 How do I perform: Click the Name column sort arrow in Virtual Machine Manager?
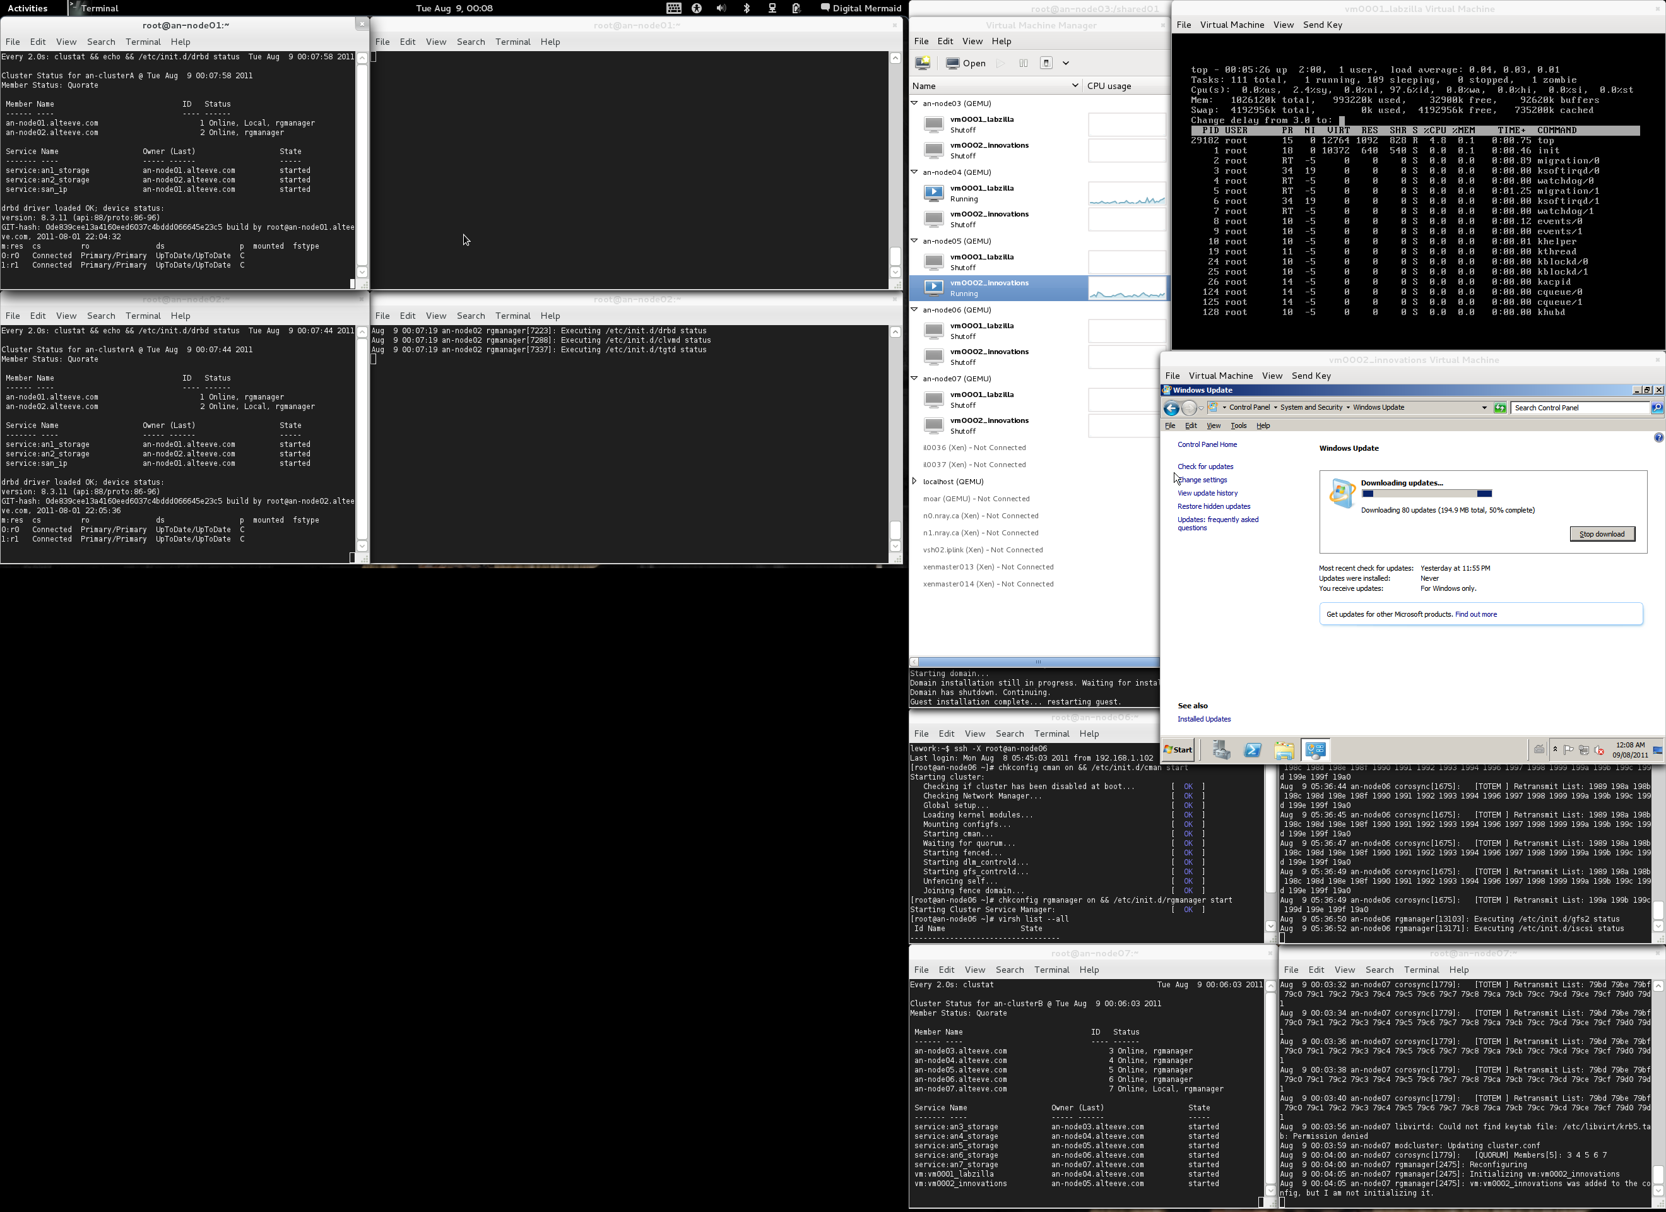[1075, 85]
